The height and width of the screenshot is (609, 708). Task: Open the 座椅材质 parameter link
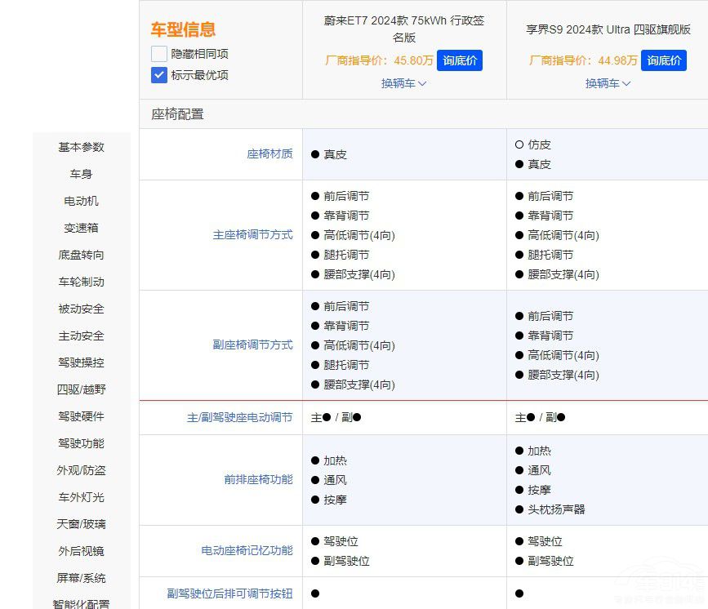tap(271, 153)
